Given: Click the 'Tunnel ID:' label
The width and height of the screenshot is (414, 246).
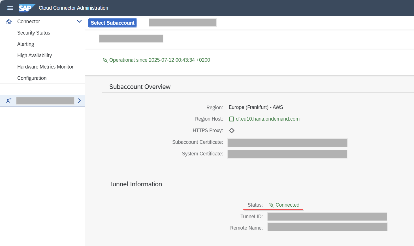Looking at the screenshot, I should 252,217.
